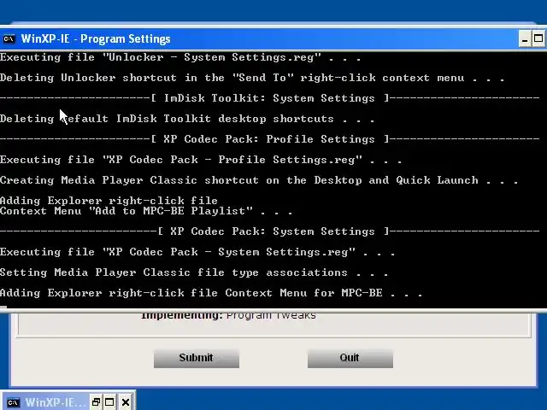
Task: Close the minimized WinXP-IE window
Action: (126, 402)
